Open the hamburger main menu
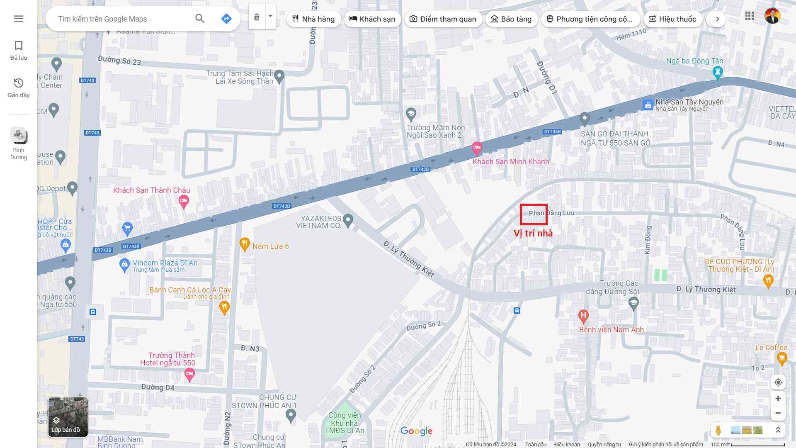This screenshot has width=796, height=448. pos(19,19)
